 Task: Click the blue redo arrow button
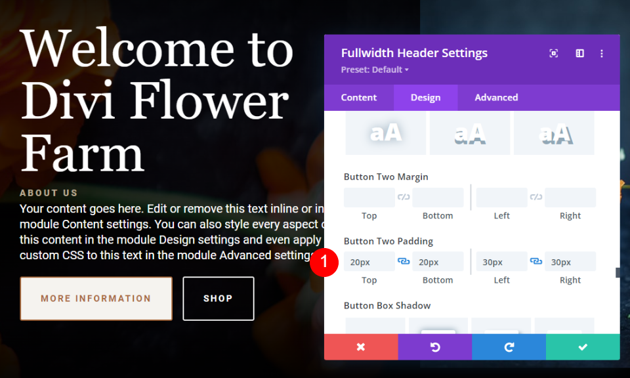(x=509, y=346)
